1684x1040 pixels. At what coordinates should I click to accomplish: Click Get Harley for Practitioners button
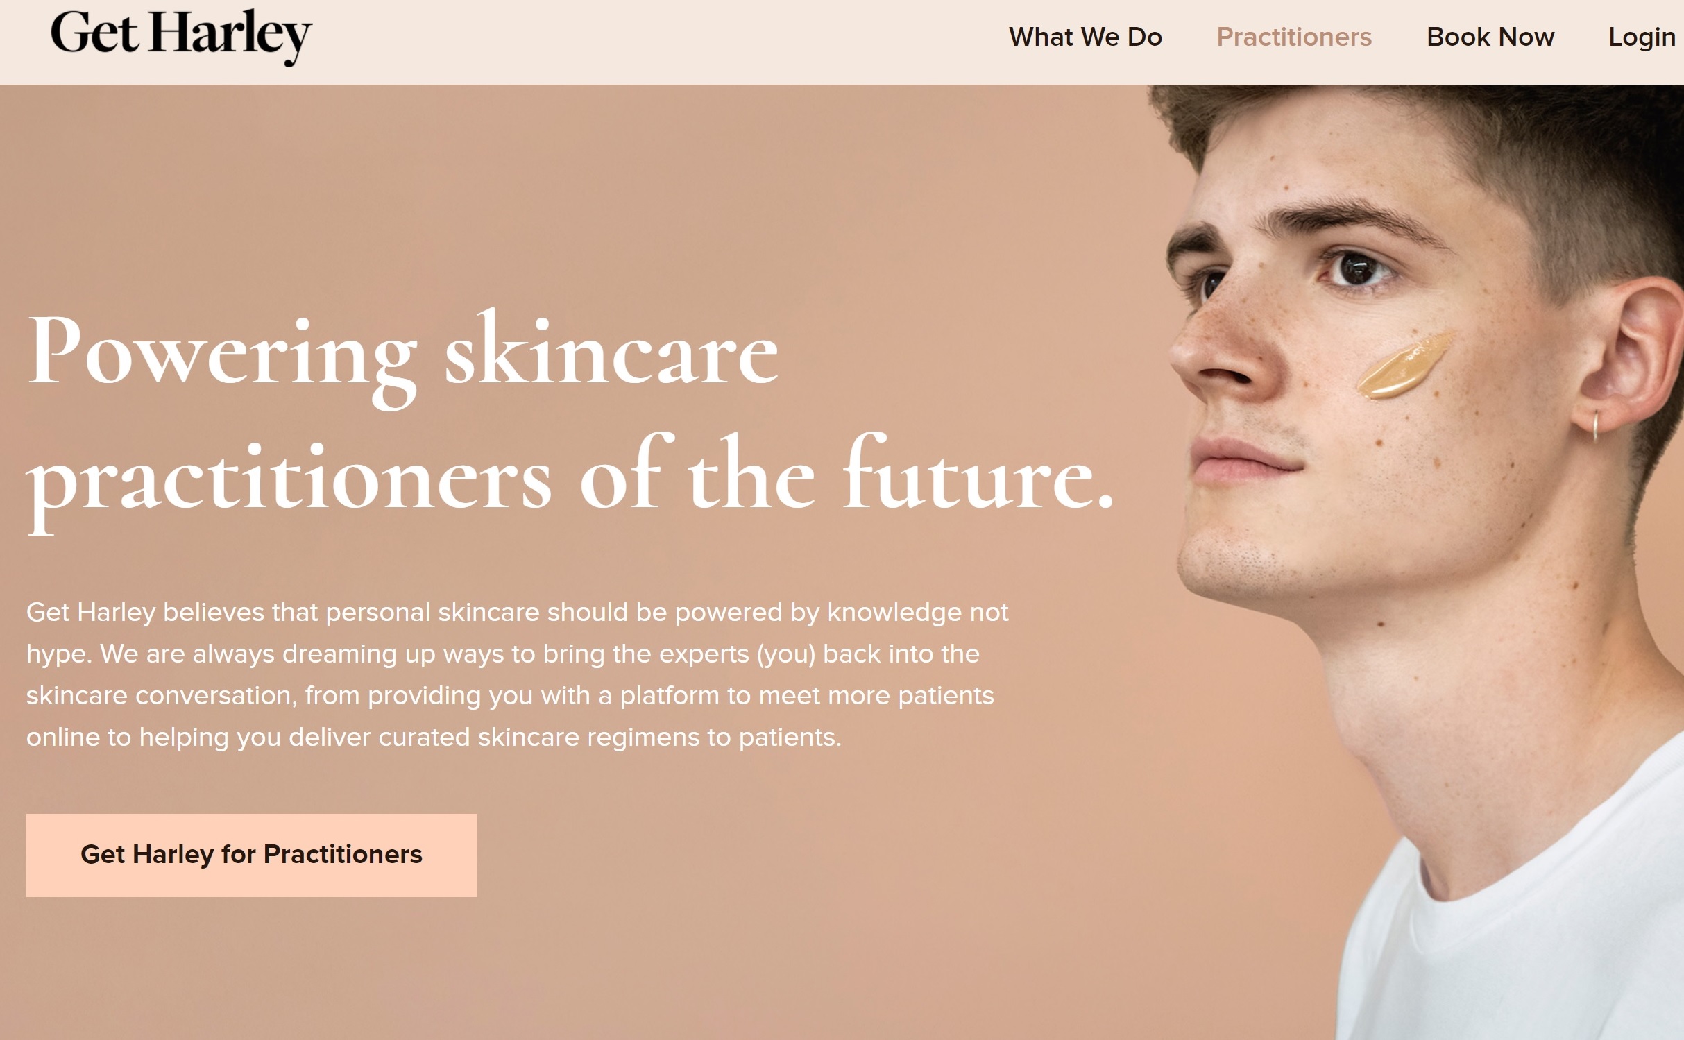coord(252,855)
